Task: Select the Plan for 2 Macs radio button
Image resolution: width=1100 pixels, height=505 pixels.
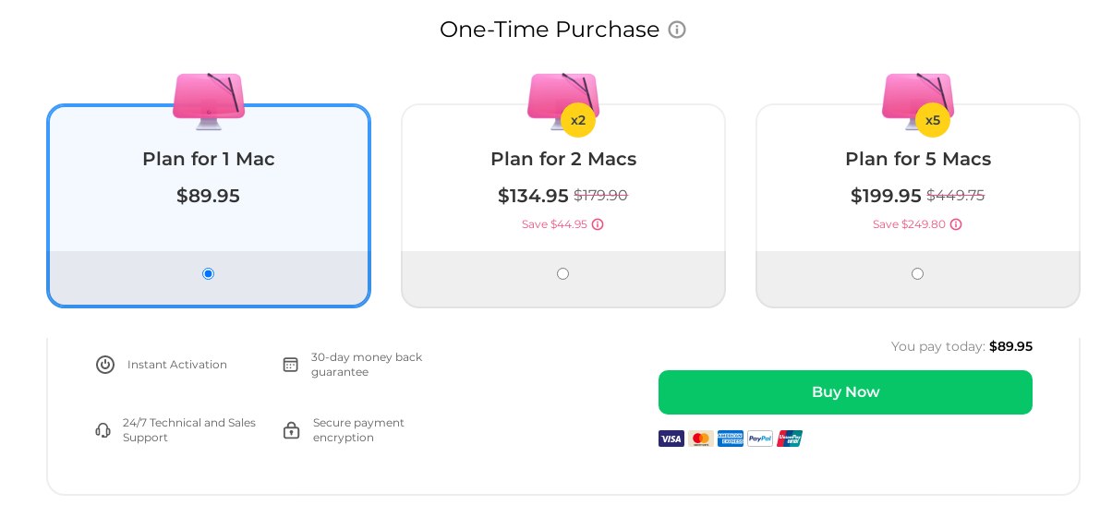Action: [x=562, y=273]
